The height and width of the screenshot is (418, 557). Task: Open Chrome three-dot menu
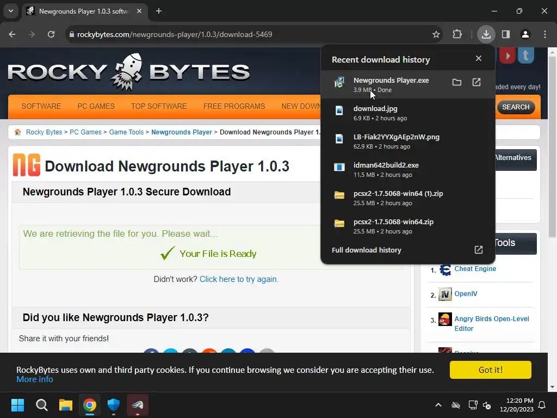click(545, 34)
